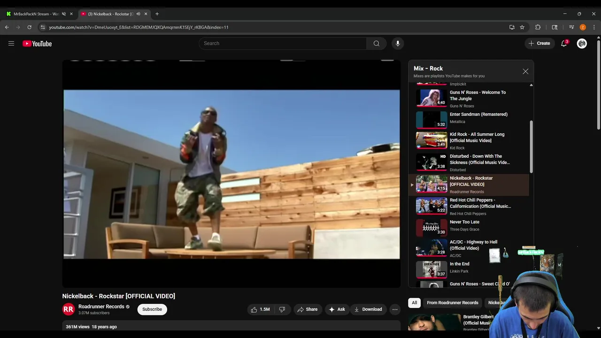Select the From Roadrunner Records chip
The height and width of the screenshot is (338, 601).
453,303
